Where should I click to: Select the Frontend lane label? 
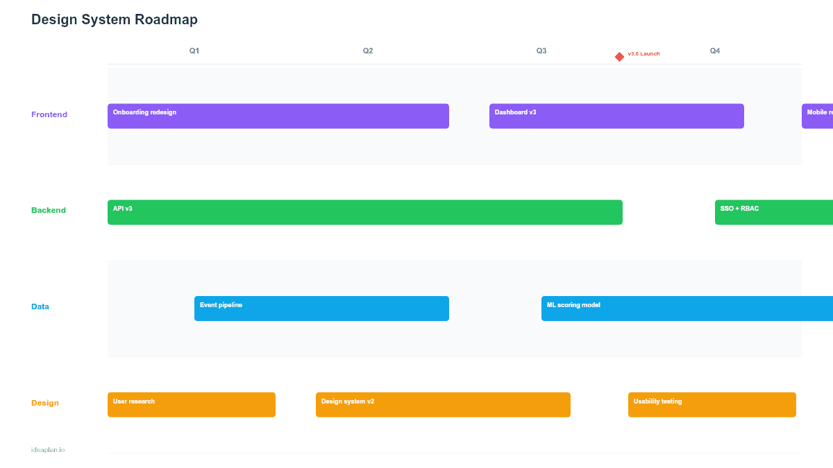click(x=49, y=114)
